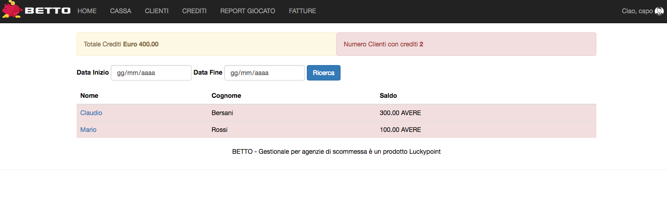Image resolution: width=667 pixels, height=222 pixels.
Task: Select the 300.00 AVERE balance cell
Action: click(x=400, y=113)
